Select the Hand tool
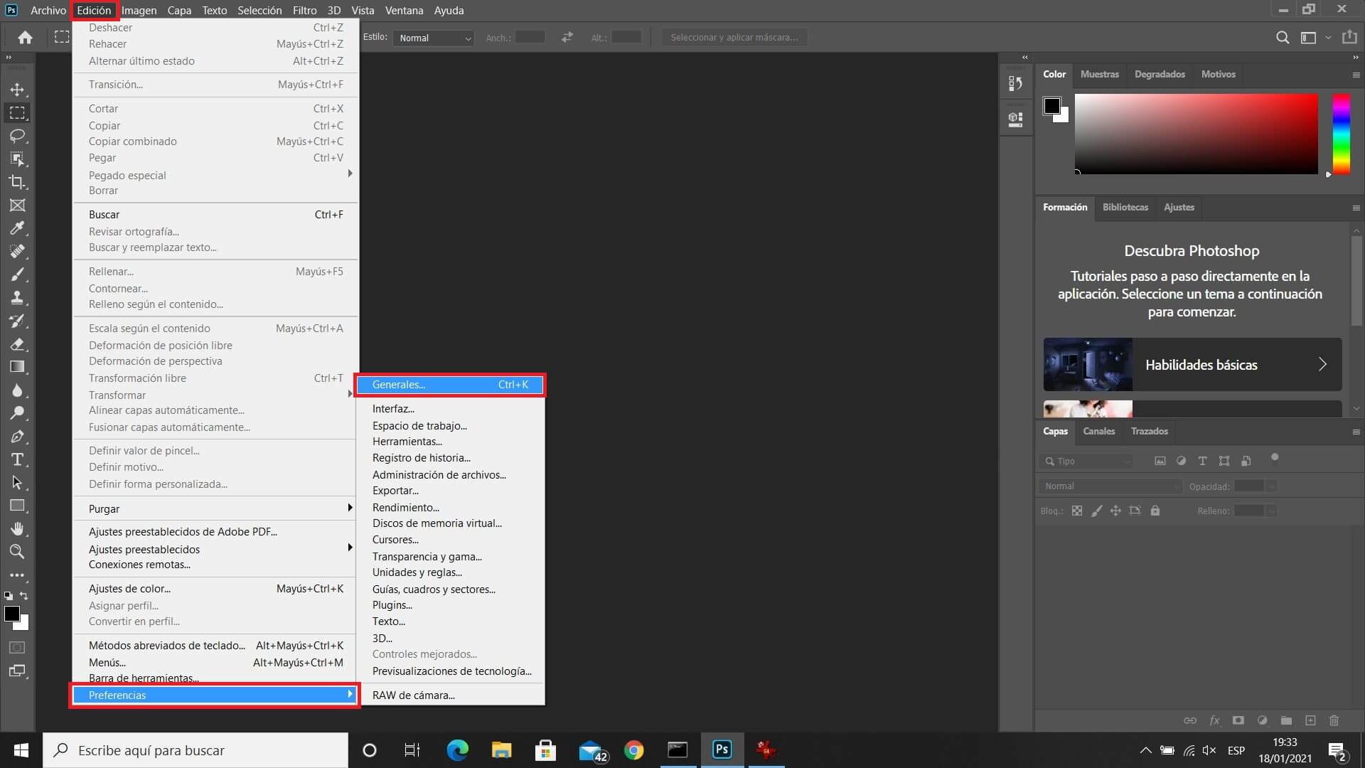 coord(17,528)
